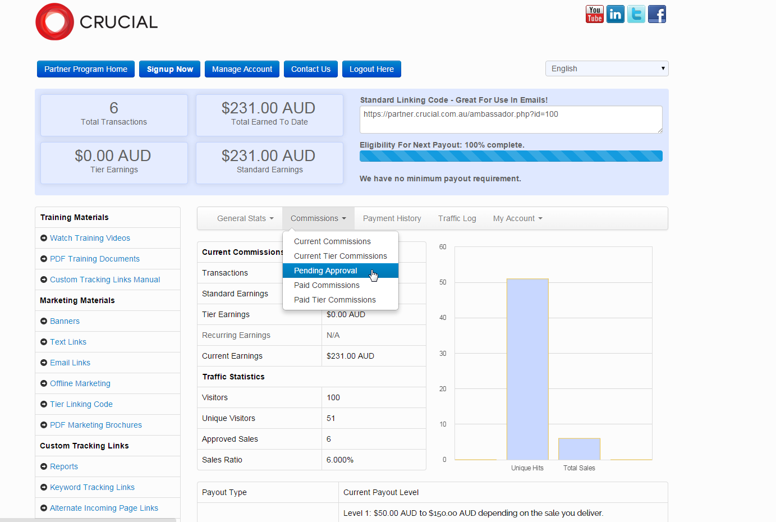The height and width of the screenshot is (522, 776).
Task: Click arrow icon beside PDF Training Documents
Action: (x=44, y=259)
